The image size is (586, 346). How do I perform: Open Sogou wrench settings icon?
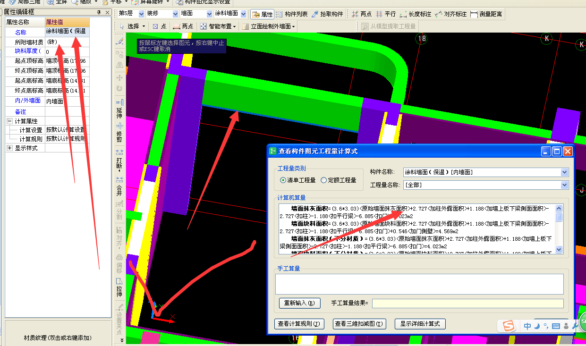pos(575,326)
